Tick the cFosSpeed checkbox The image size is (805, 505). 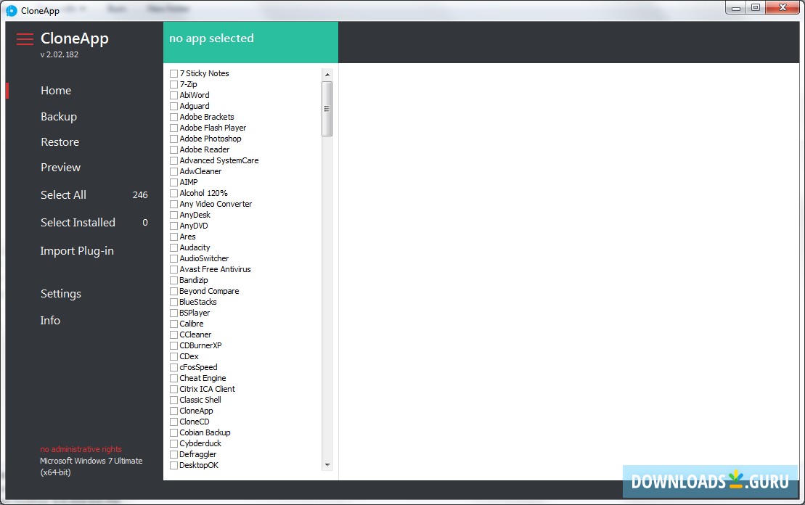pos(173,367)
